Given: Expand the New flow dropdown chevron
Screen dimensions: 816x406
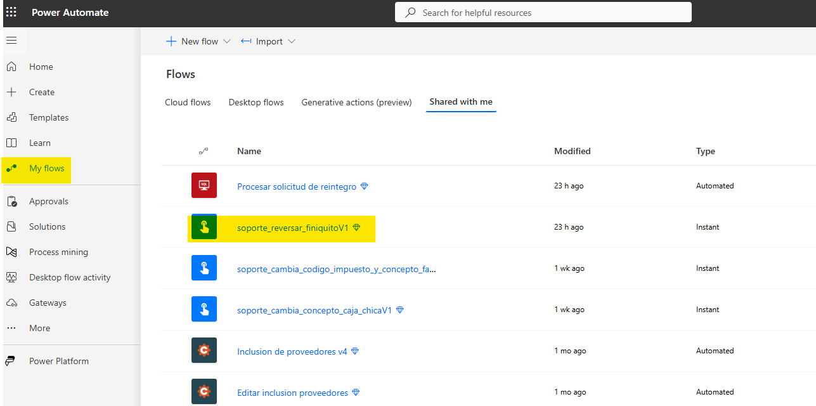Looking at the screenshot, I should tap(227, 41).
